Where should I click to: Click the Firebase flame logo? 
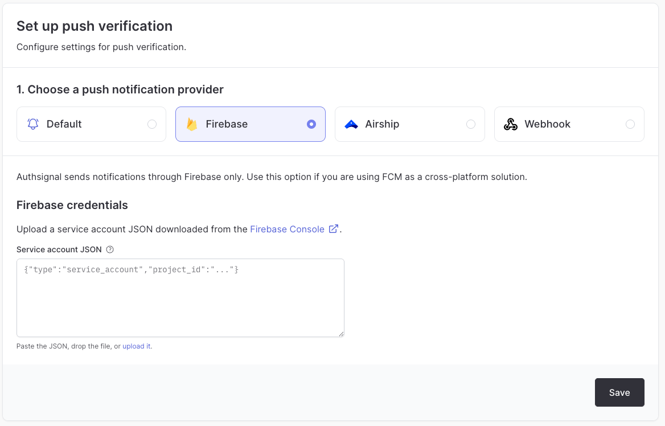pos(192,124)
